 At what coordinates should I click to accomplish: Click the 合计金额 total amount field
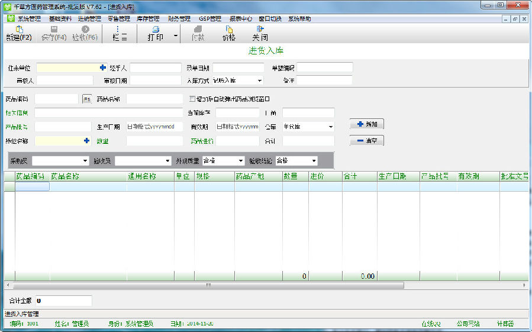pos(64,301)
